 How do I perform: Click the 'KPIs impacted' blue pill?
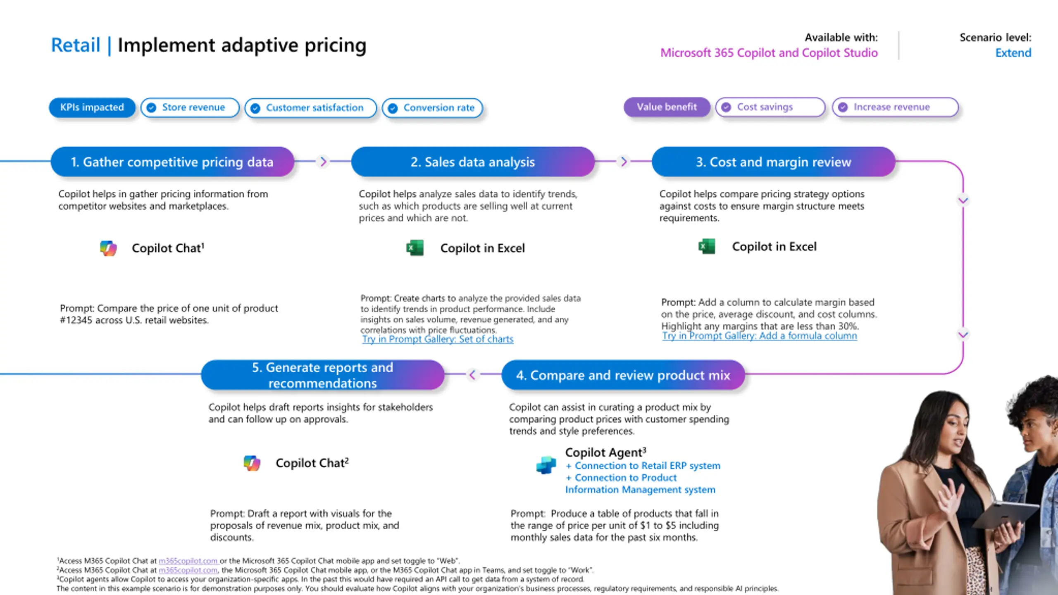tap(92, 107)
